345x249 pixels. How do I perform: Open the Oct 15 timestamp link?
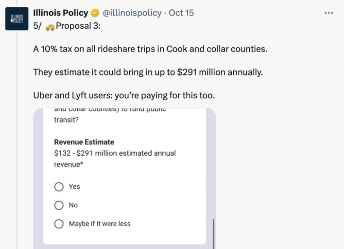pyautogui.click(x=181, y=13)
